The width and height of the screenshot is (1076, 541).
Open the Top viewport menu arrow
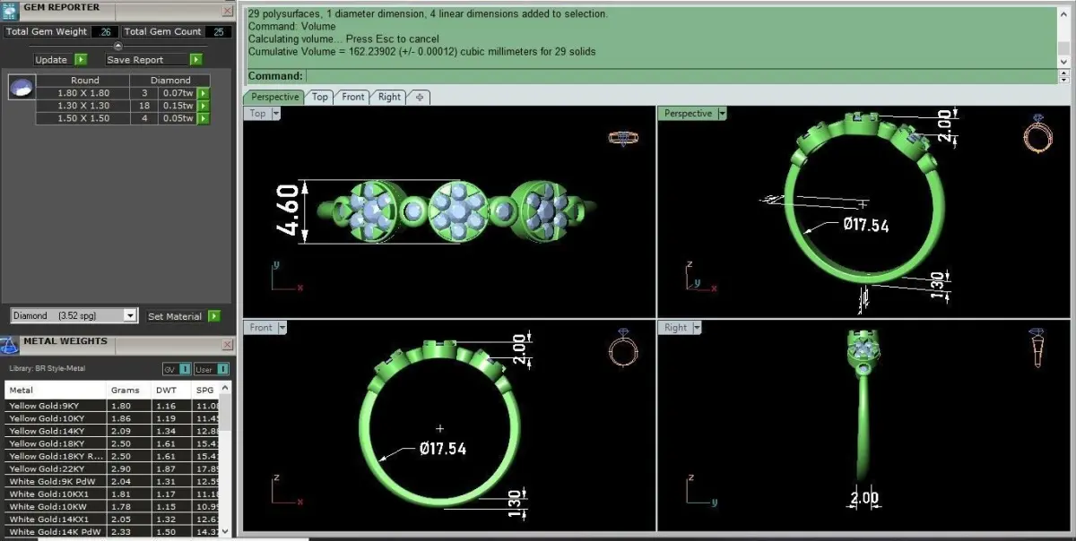[x=275, y=114]
